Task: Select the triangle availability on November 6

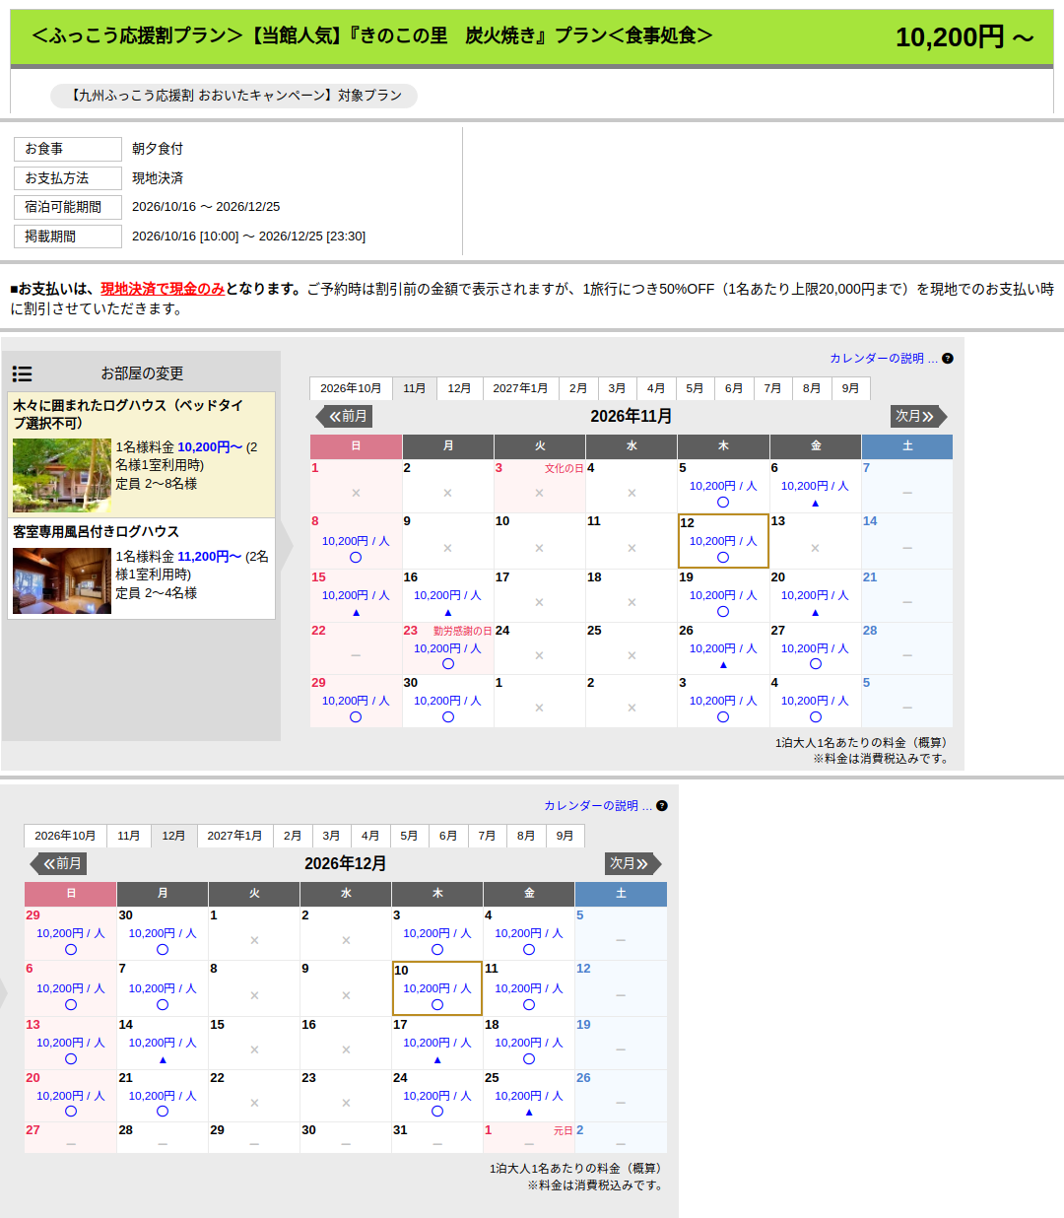Action: pyautogui.click(x=815, y=504)
